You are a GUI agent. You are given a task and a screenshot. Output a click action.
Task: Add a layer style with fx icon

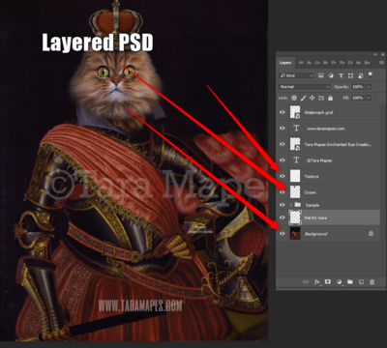coord(317,282)
